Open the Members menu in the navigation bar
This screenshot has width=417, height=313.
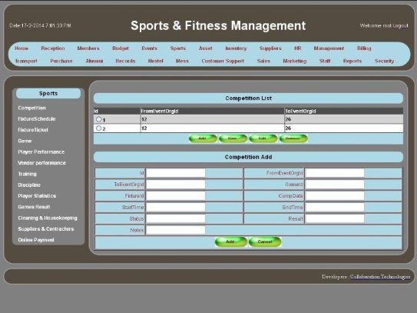88,48
